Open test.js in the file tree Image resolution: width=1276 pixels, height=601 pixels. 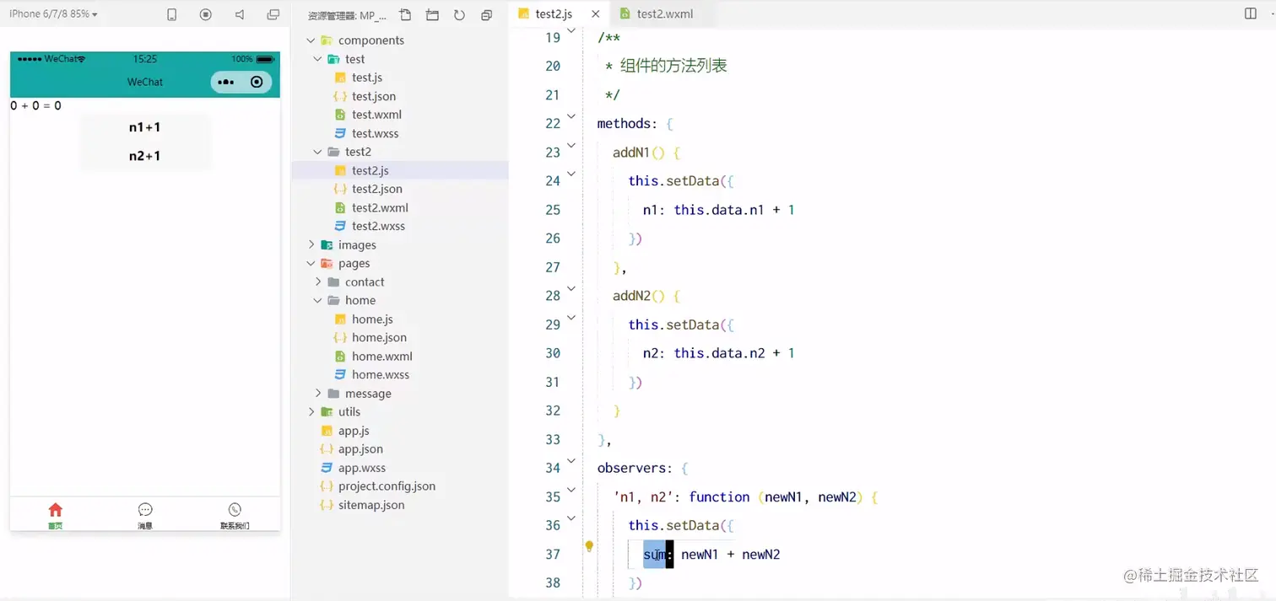pos(366,78)
